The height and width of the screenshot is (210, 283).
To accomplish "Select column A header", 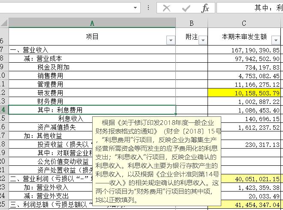I will (x=92, y=23).
